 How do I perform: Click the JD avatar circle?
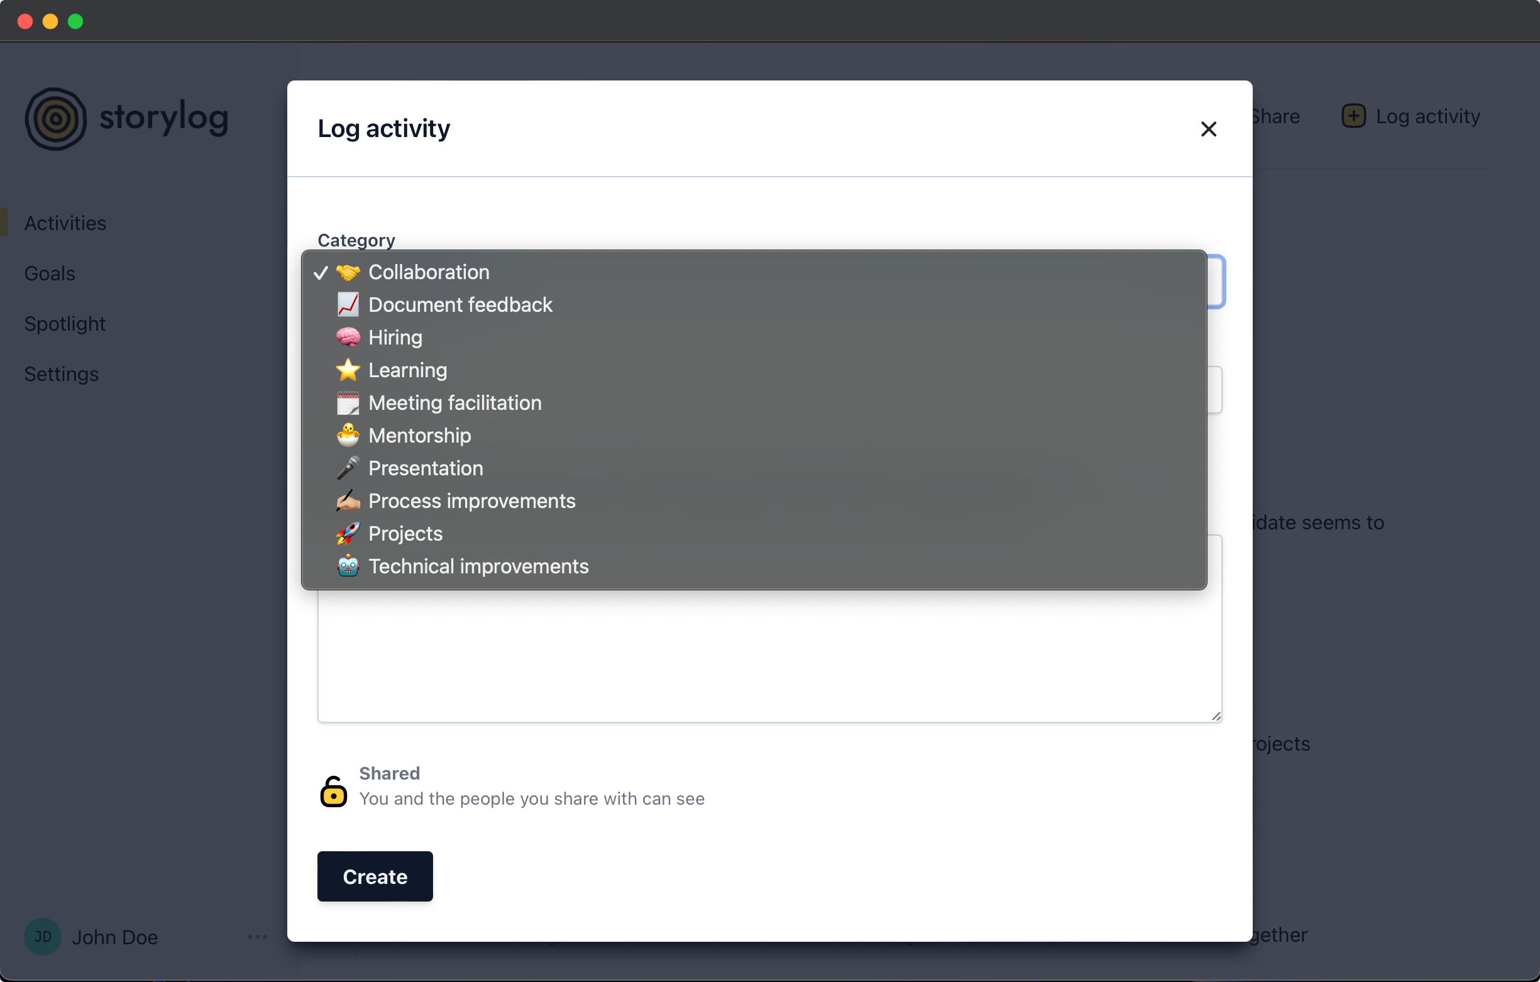tap(43, 937)
